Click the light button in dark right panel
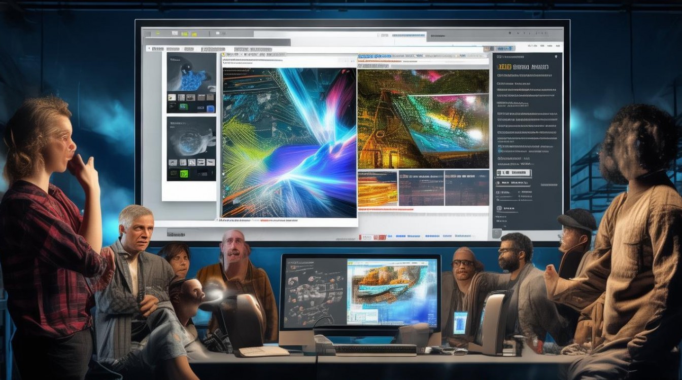Viewport: 682px width, 380px height. point(514,173)
